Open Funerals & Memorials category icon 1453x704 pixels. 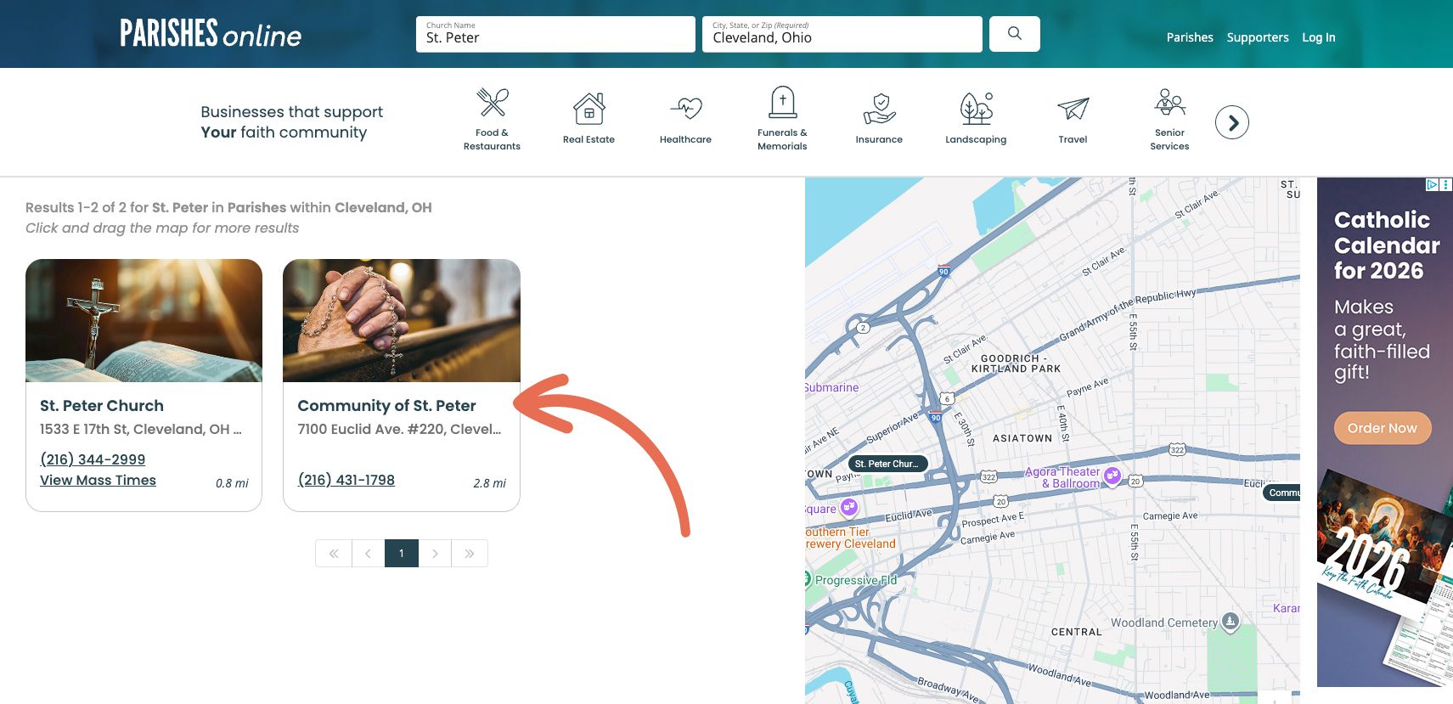tap(782, 102)
